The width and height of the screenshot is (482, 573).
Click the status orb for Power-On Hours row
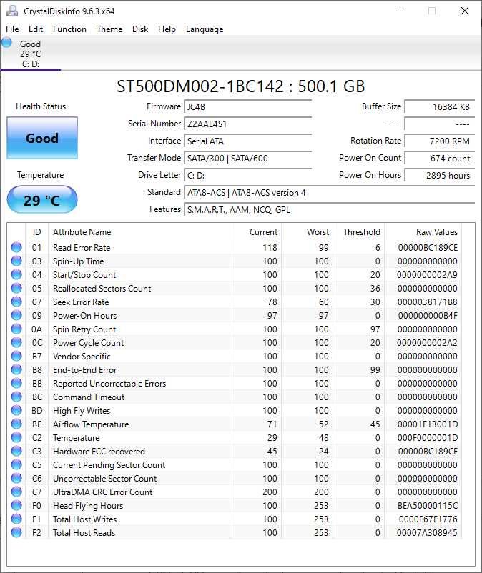point(16,315)
